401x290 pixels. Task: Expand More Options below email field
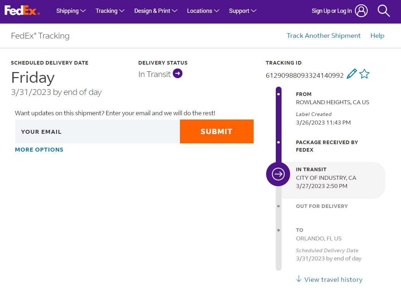[x=39, y=150]
